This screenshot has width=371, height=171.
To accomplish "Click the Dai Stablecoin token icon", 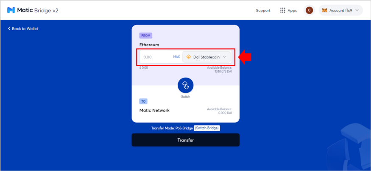I will tap(189, 57).
